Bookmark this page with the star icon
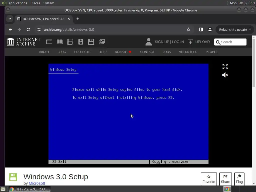 (188, 29)
